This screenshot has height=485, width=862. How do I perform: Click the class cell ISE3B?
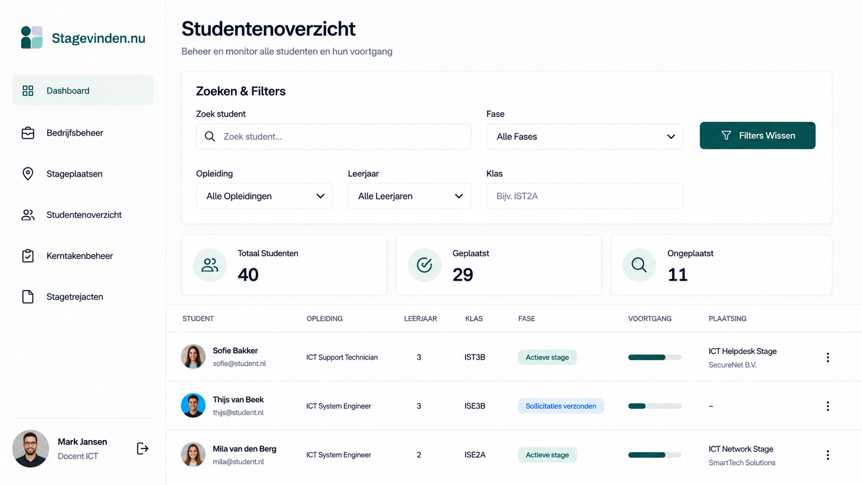[475, 406]
